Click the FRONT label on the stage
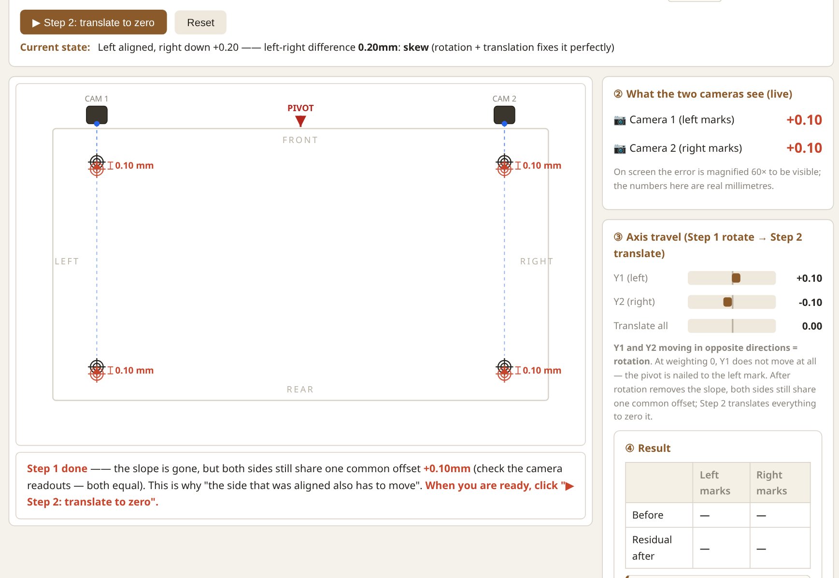Image resolution: width=839 pixels, height=578 pixels. [300, 140]
